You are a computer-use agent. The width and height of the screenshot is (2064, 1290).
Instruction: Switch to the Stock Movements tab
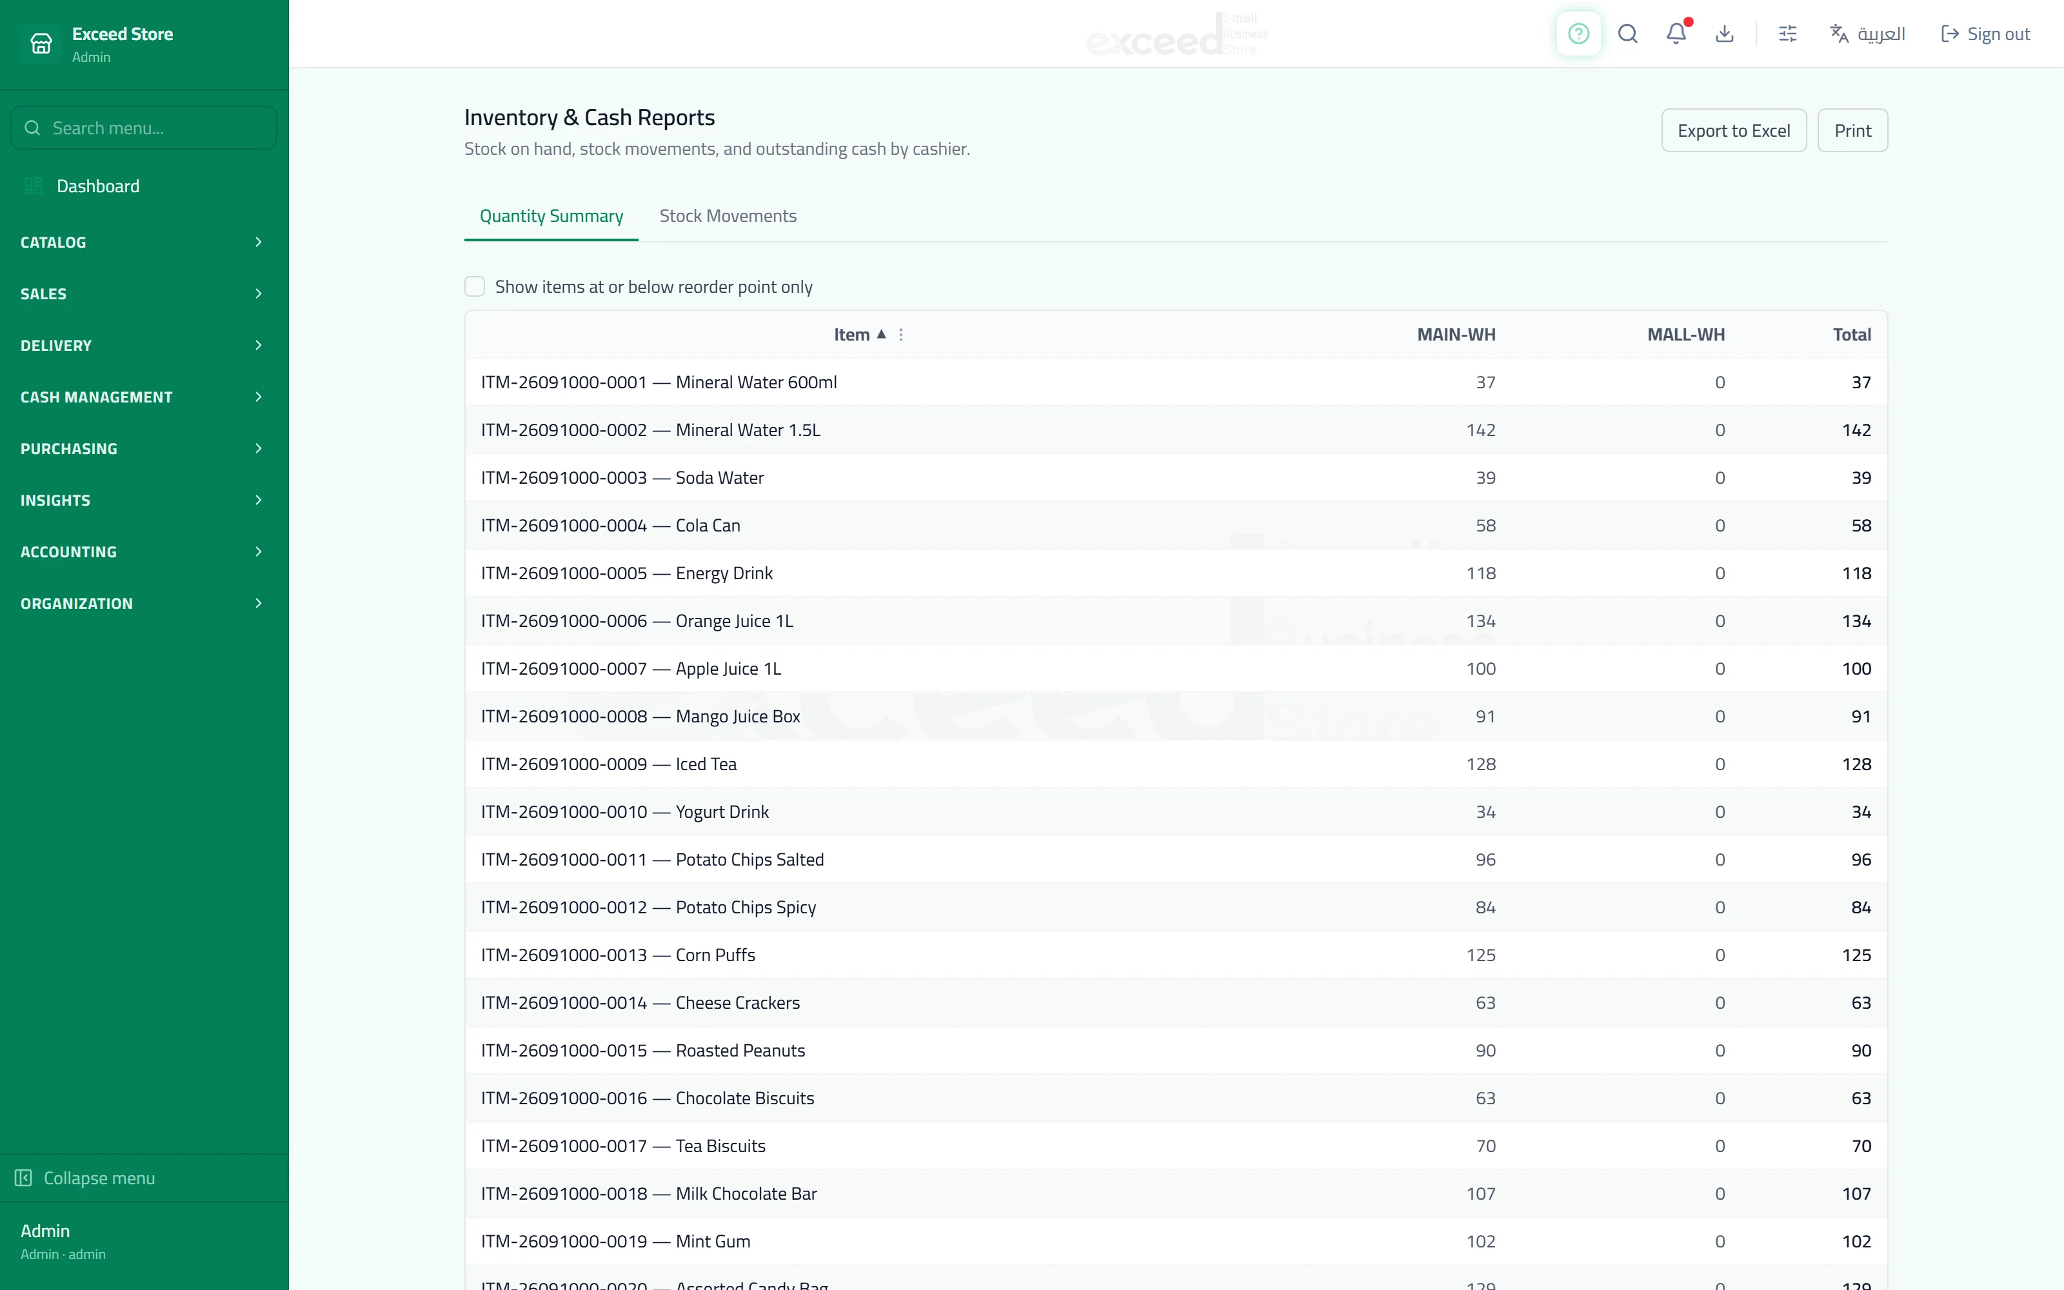pos(728,216)
